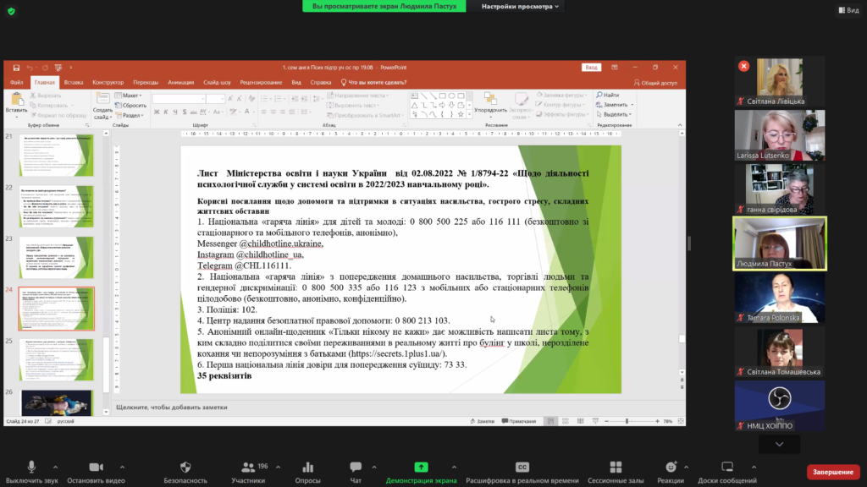Open the Security shield icon
This screenshot has width=867, height=487.
point(185,467)
